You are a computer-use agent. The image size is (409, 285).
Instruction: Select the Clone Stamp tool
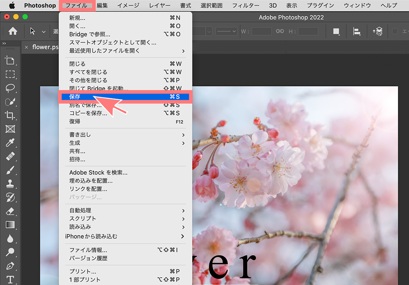(x=10, y=183)
